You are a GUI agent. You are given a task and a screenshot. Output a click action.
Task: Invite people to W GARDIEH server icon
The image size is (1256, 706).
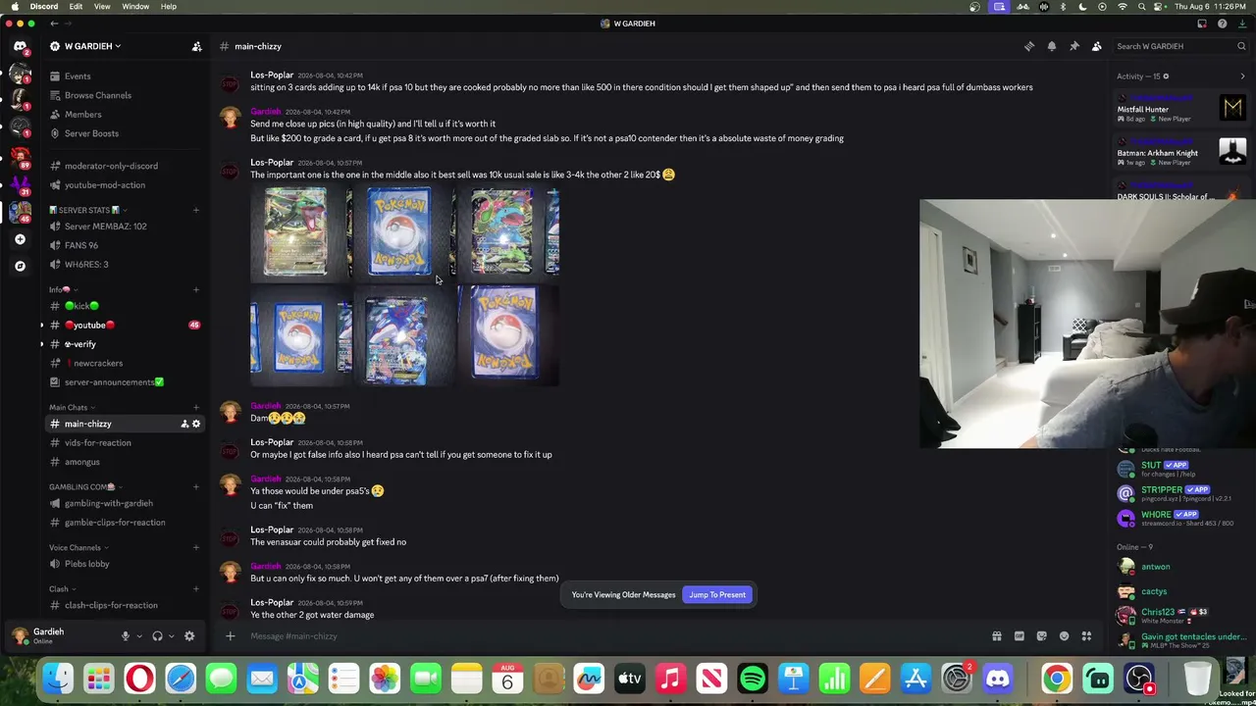[x=196, y=46]
